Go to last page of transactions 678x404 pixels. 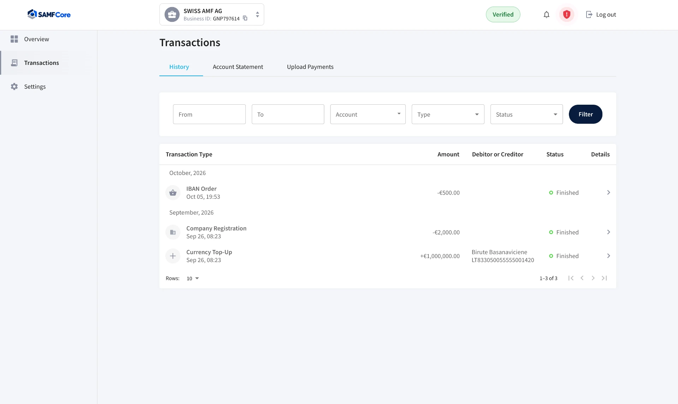coord(605,278)
